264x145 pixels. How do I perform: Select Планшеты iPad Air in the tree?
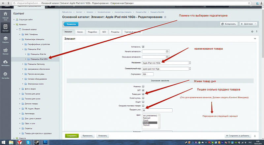coord(38,54)
